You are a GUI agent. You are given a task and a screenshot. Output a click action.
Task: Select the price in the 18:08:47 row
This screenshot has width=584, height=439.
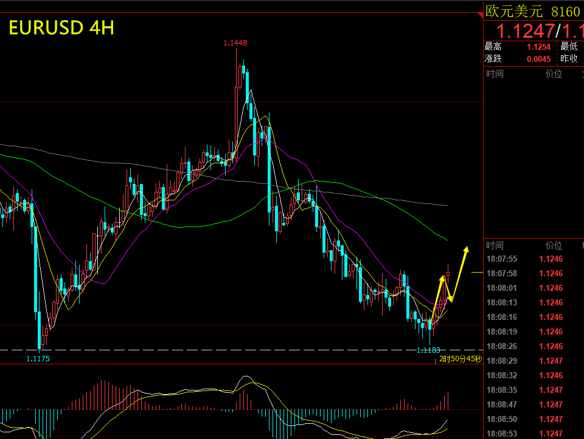point(551,404)
